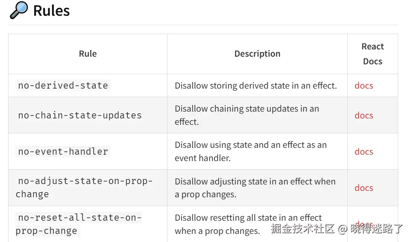The height and width of the screenshot is (242, 411).
Task: Select the no-chain-state-updates rule name
Action: point(80,115)
